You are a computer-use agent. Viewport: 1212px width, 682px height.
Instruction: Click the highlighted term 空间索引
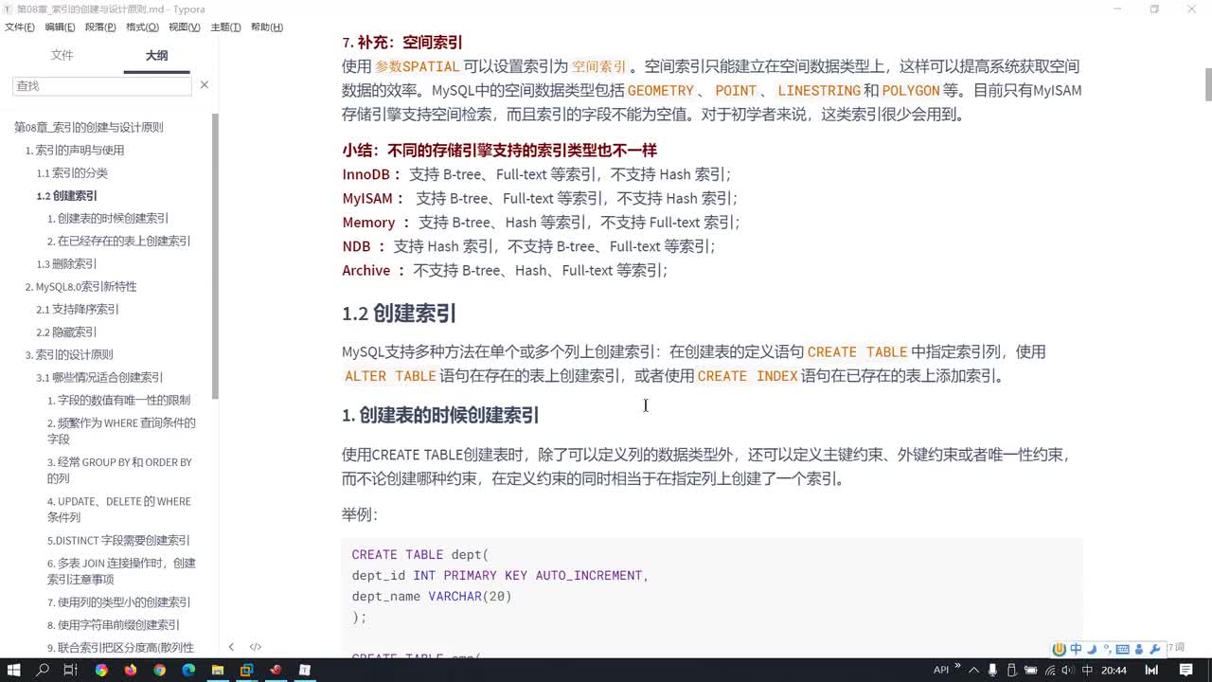pyautogui.click(x=599, y=66)
